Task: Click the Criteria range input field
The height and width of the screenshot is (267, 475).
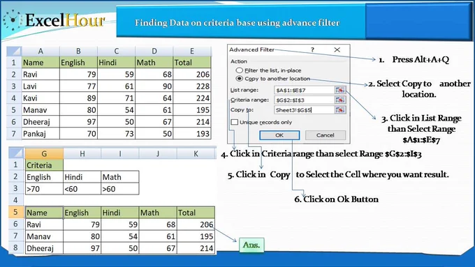Action: click(304, 100)
